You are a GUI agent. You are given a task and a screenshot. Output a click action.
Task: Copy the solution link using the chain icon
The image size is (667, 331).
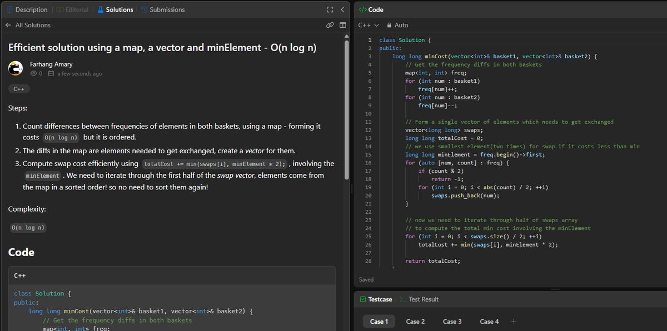click(330, 25)
